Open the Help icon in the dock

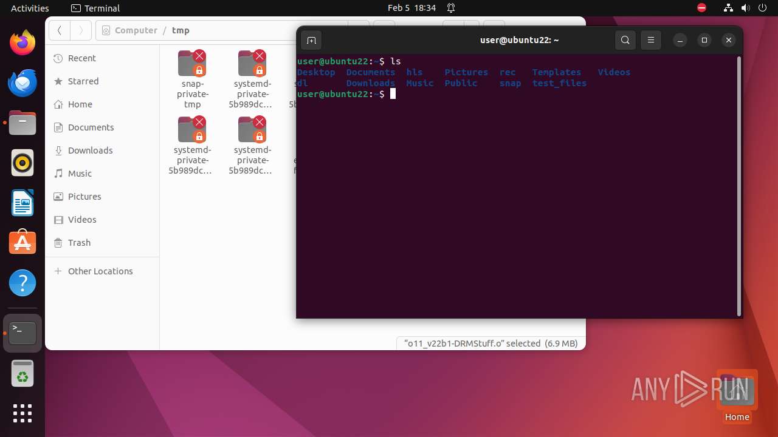[22, 283]
